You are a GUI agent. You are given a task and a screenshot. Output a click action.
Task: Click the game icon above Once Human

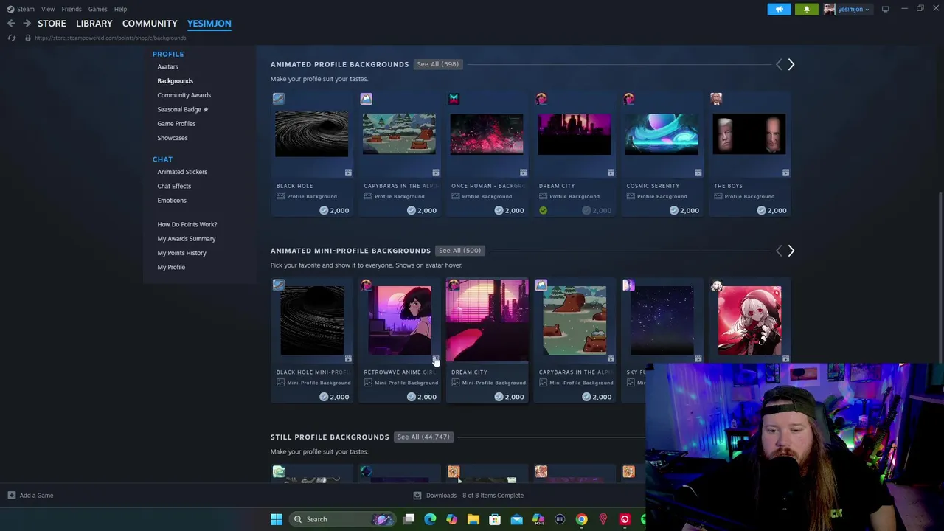click(454, 98)
